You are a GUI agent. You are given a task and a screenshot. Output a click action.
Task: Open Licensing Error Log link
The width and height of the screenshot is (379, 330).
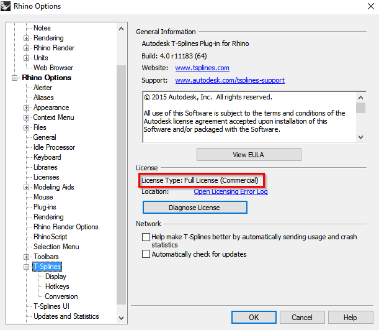point(231,191)
